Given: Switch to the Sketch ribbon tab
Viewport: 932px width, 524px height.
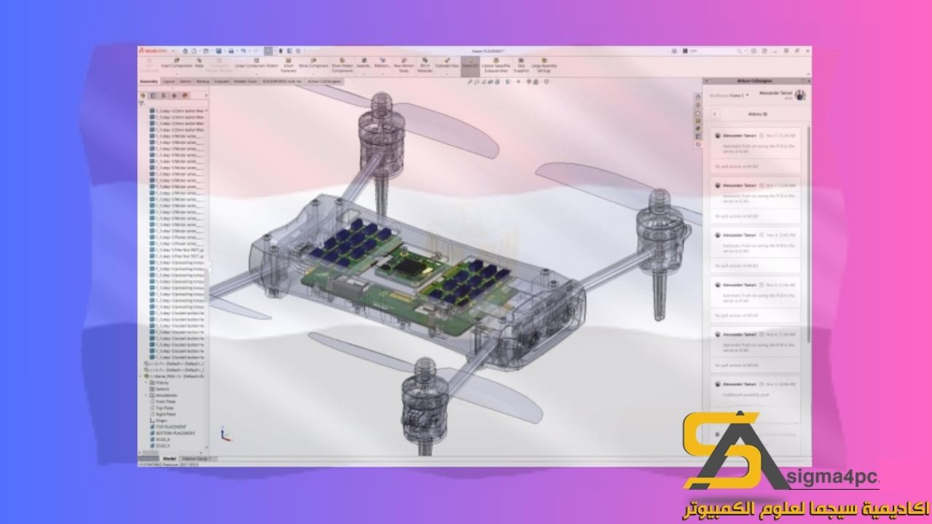Looking at the screenshot, I should pyautogui.click(x=185, y=82).
